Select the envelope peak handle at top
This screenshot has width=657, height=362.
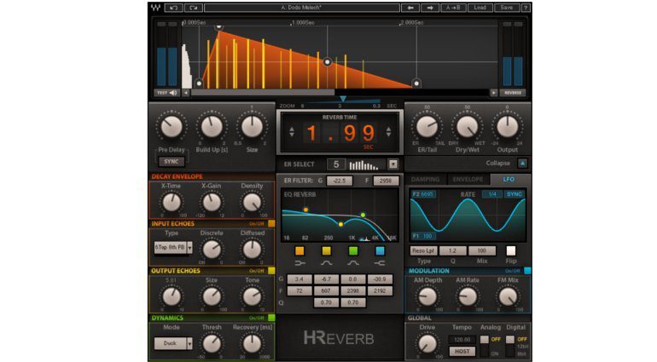point(218,27)
